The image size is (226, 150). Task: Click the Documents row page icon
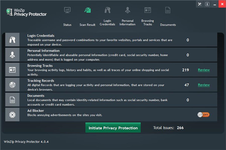pos(12,100)
